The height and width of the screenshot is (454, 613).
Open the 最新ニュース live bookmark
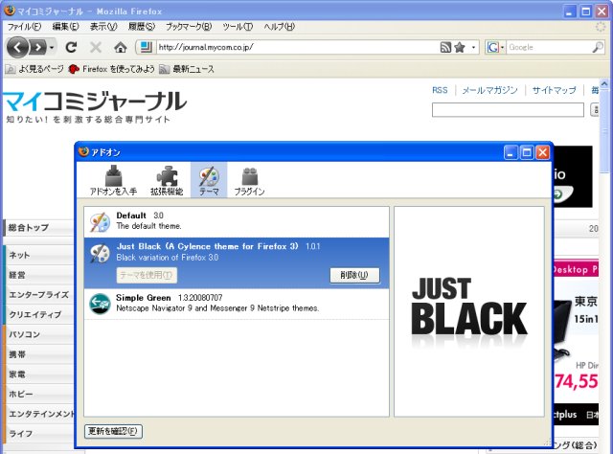click(x=187, y=69)
